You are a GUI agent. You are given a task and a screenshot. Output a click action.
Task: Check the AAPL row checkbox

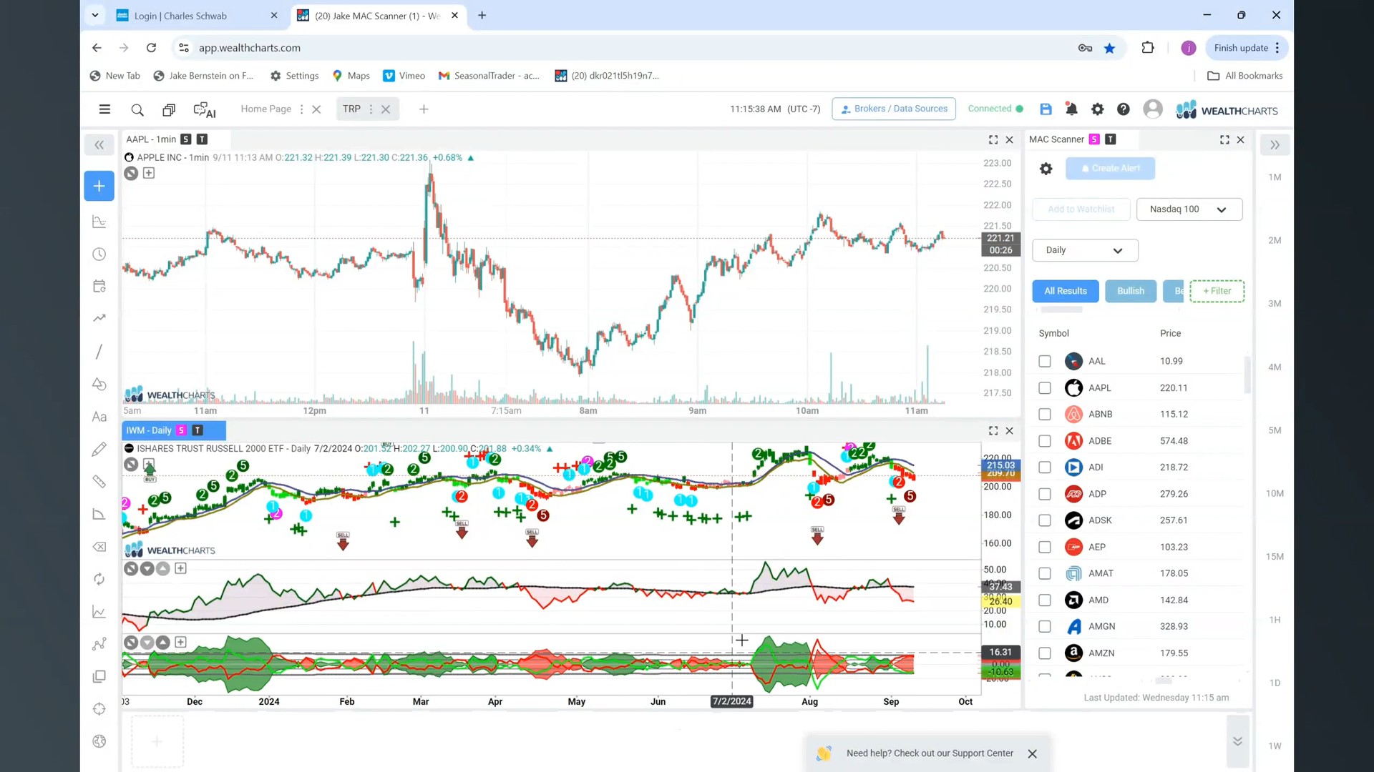[1045, 388]
